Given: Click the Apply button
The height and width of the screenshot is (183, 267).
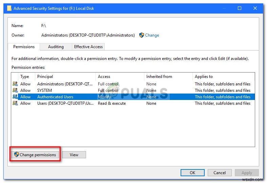Looking at the screenshot, I should (x=247, y=172).
